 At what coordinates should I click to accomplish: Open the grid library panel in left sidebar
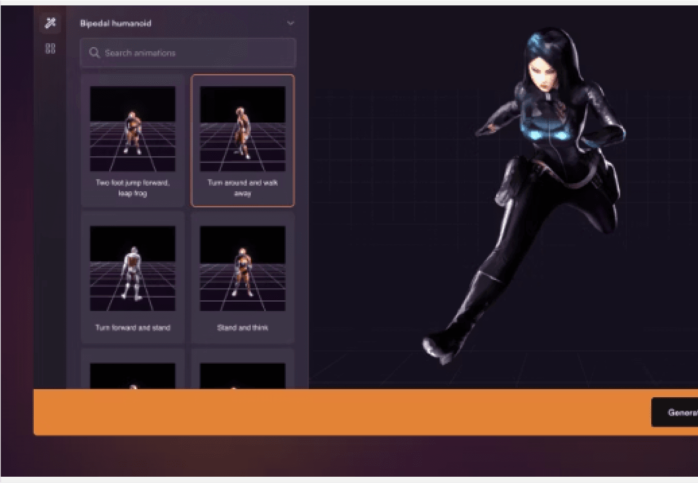click(50, 48)
